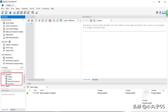Screen dimensions: 168x112
Task: Click the explain query magnifier icon
Action: pyautogui.click(x=43, y=20)
